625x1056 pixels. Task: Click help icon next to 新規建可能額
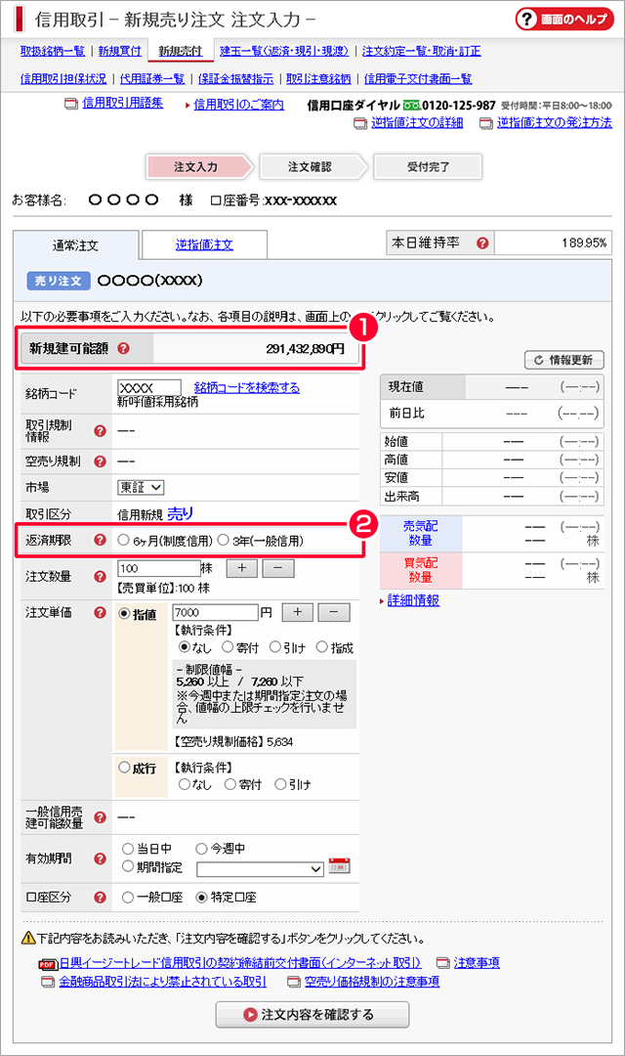123,348
